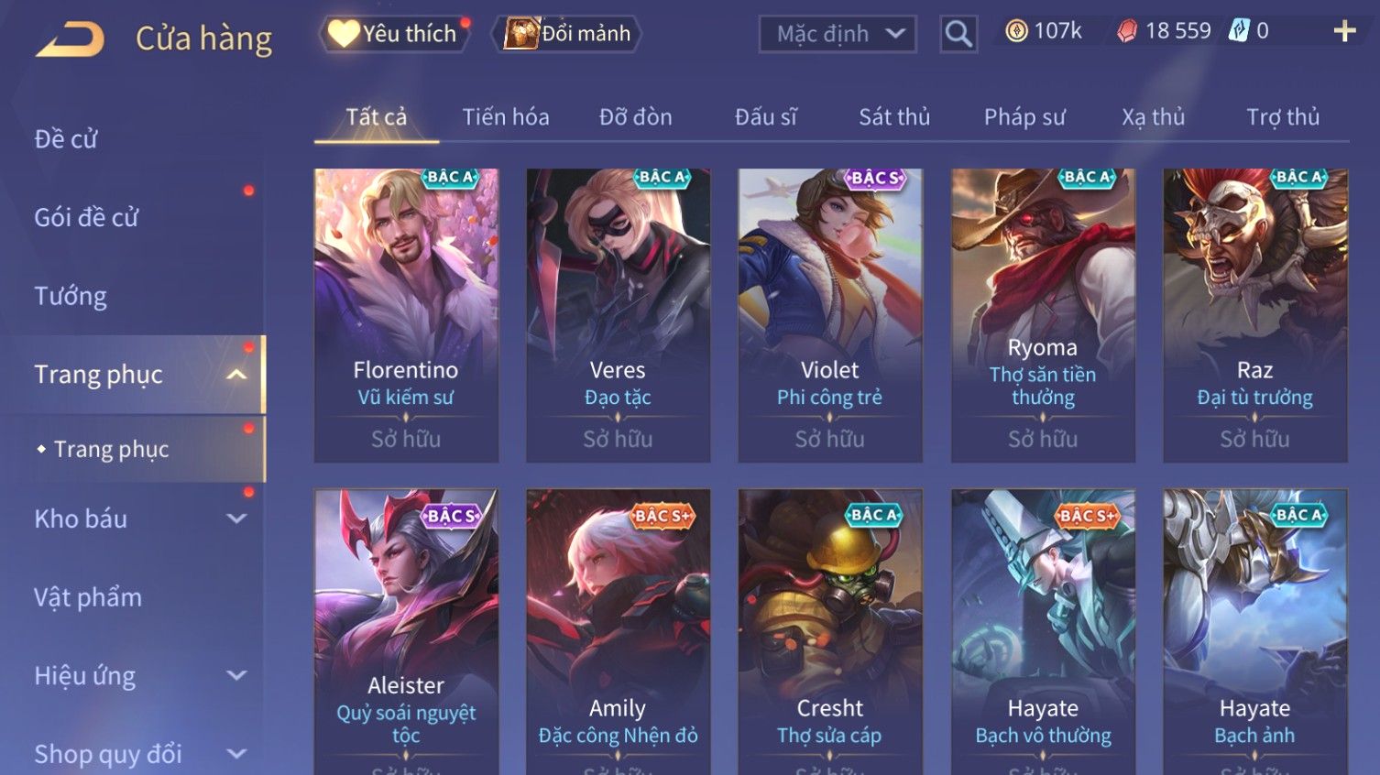Switch to the Sát thủ tab
The height and width of the screenshot is (775, 1380).
894,117
